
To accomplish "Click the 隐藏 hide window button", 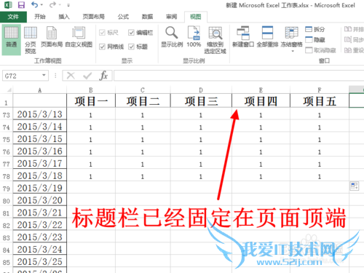I will (x=314, y=39).
